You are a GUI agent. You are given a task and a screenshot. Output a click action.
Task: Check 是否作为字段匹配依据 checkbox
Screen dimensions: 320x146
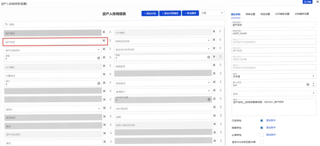(262, 142)
